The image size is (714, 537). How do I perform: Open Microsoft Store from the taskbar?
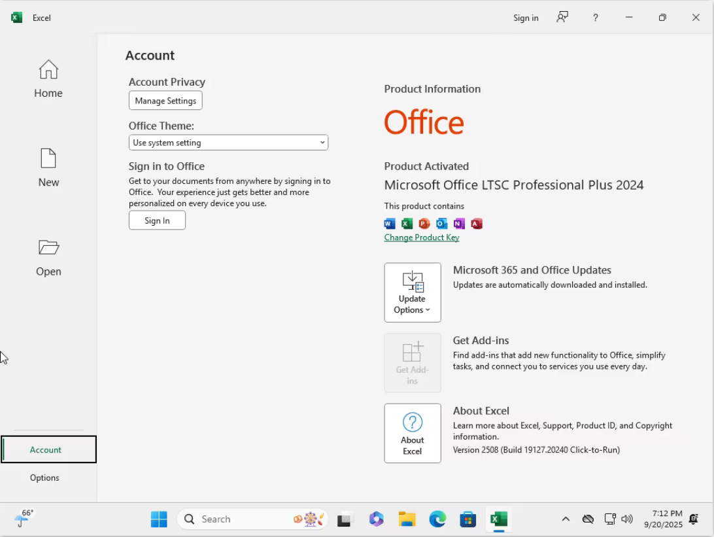coord(468,519)
